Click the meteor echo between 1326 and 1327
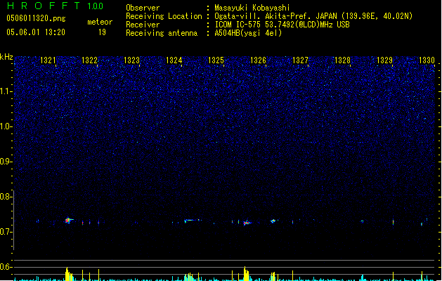Viewport: 442px width, 281px height. [x=273, y=221]
